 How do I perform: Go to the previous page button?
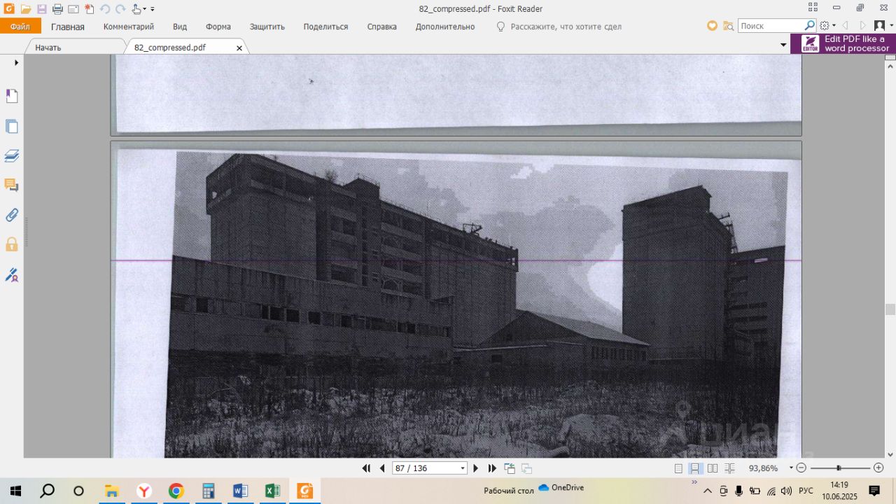click(x=382, y=468)
